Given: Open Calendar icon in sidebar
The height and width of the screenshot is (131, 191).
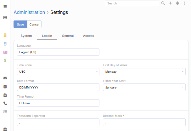Looking at the screenshot, I should 5,87.
